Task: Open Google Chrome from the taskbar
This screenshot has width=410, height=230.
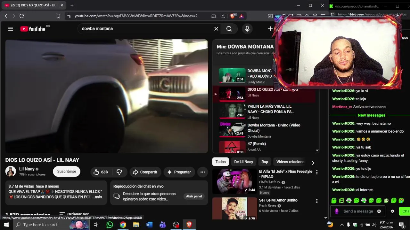Action: [x=123, y=225]
